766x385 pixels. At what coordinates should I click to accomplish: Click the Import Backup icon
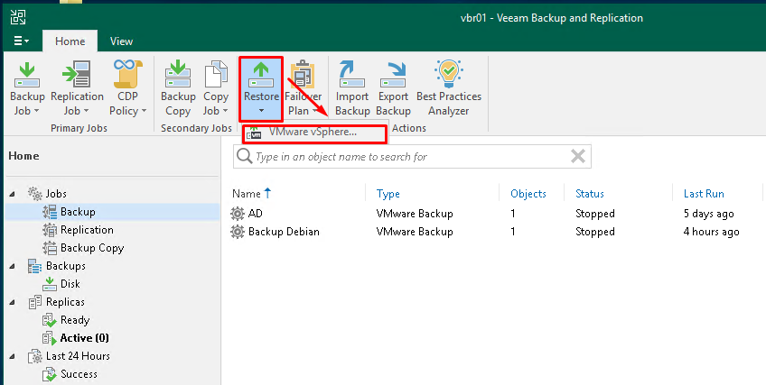[x=352, y=75]
